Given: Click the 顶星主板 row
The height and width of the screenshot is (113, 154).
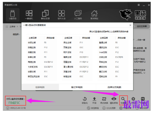Looking at the screenshot, I should [x=77, y=72].
